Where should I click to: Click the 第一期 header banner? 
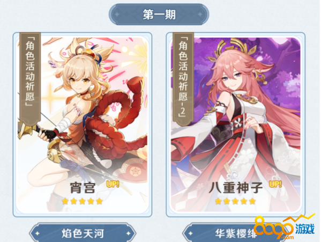(x=159, y=14)
